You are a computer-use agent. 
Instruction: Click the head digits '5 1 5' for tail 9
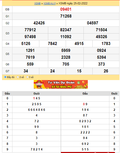[x=85, y=149]
